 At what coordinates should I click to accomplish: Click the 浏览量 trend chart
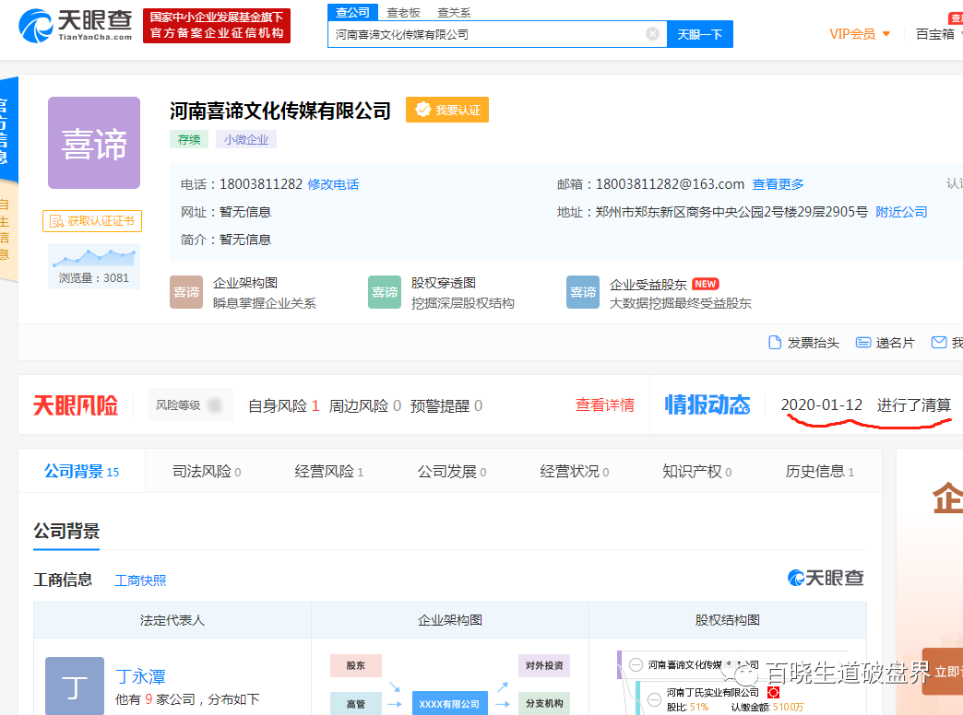click(x=94, y=265)
